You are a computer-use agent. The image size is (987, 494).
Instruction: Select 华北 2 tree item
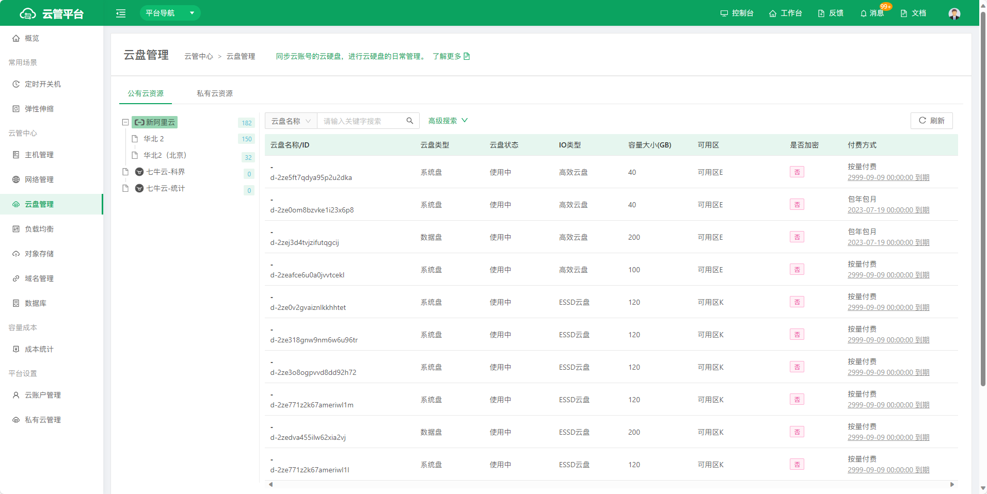pos(154,139)
